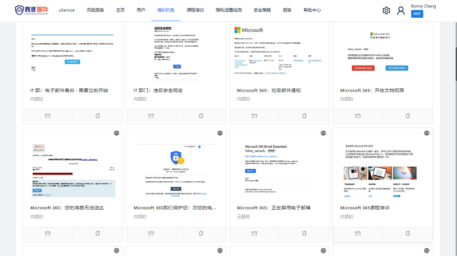Click title Microsoft 365我们保护您

click(x=175, y=208)
